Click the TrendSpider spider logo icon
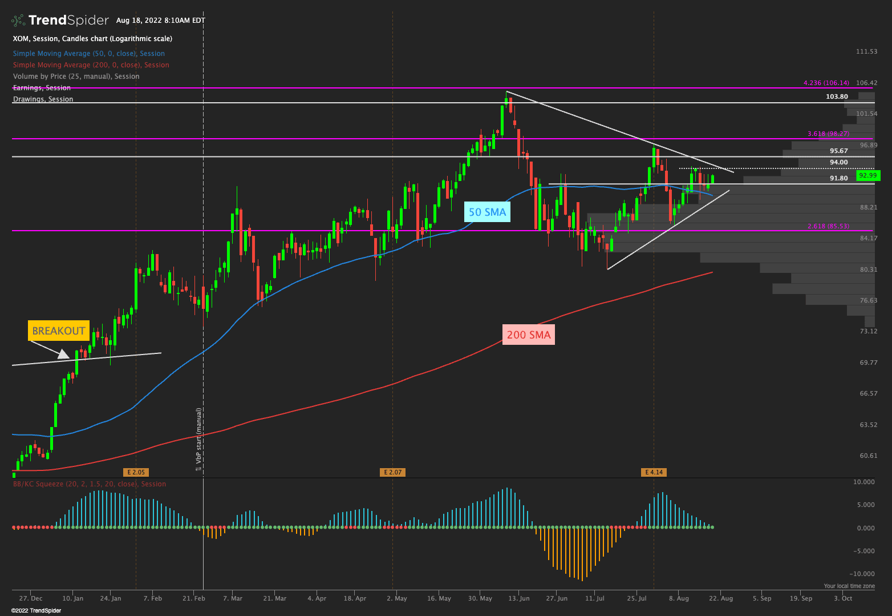The height and width of the screenshot is (616, 892). pyautogui.click(x=19, y=21)
